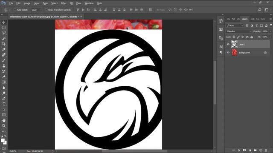This screenshot has width=273, height=153.
Task: Select the Zoom tool in toolbox
Action: pos(4,126)
